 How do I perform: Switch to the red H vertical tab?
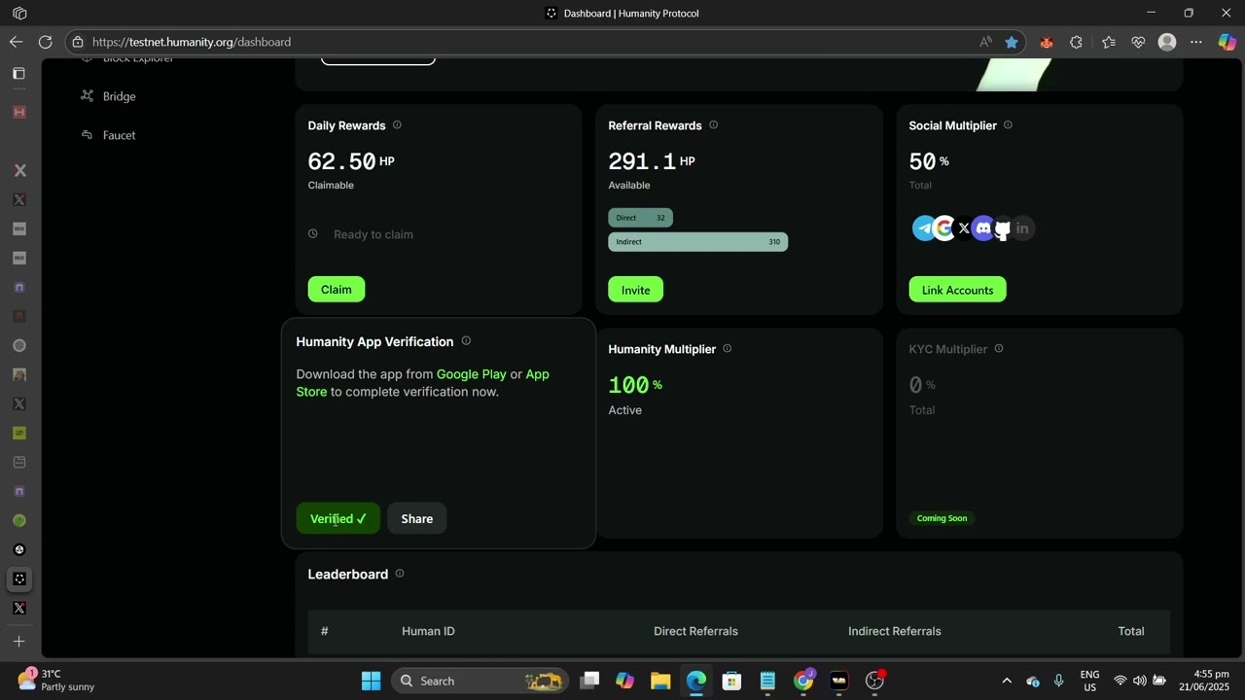(18, 113)
